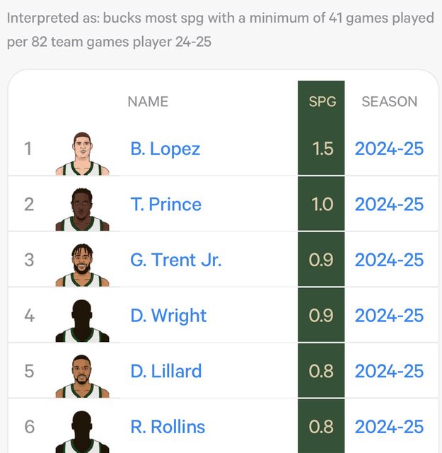Click G. Trent Jr. player headshot

[82, 264]
